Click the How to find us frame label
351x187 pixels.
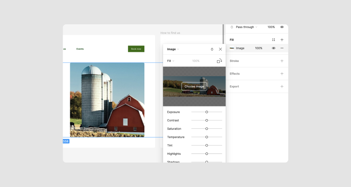point(170,33)
